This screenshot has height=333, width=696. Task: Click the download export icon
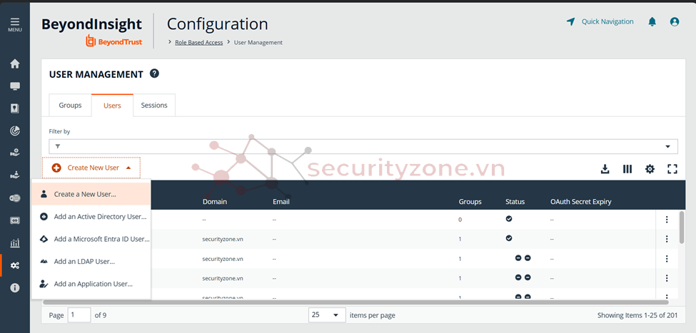pyautogui.click(x=605, y=169)
